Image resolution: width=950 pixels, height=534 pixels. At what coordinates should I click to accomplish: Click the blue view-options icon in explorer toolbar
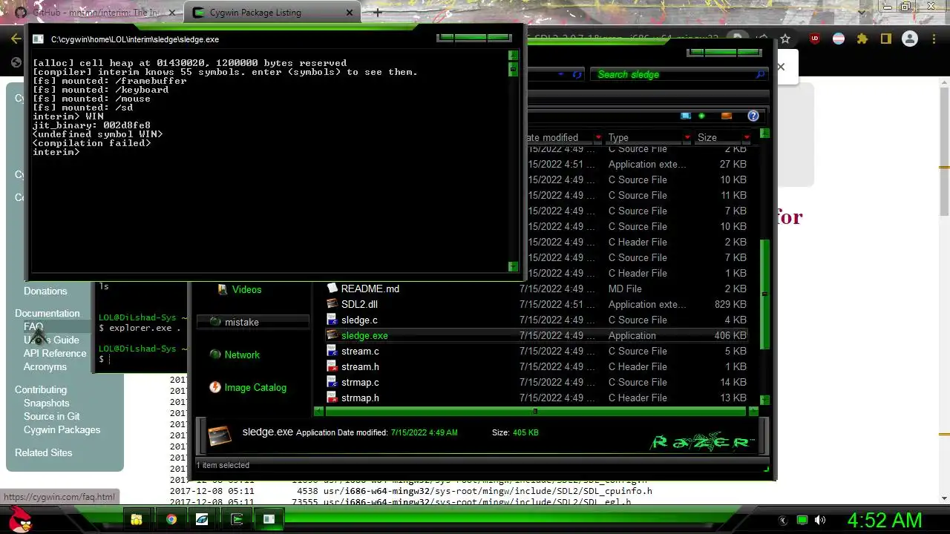pos(686,116)
